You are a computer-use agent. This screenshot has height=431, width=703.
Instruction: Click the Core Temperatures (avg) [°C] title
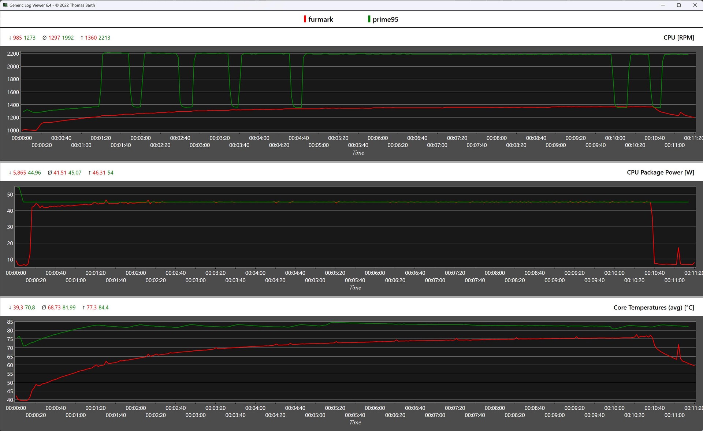coord(654,308)
